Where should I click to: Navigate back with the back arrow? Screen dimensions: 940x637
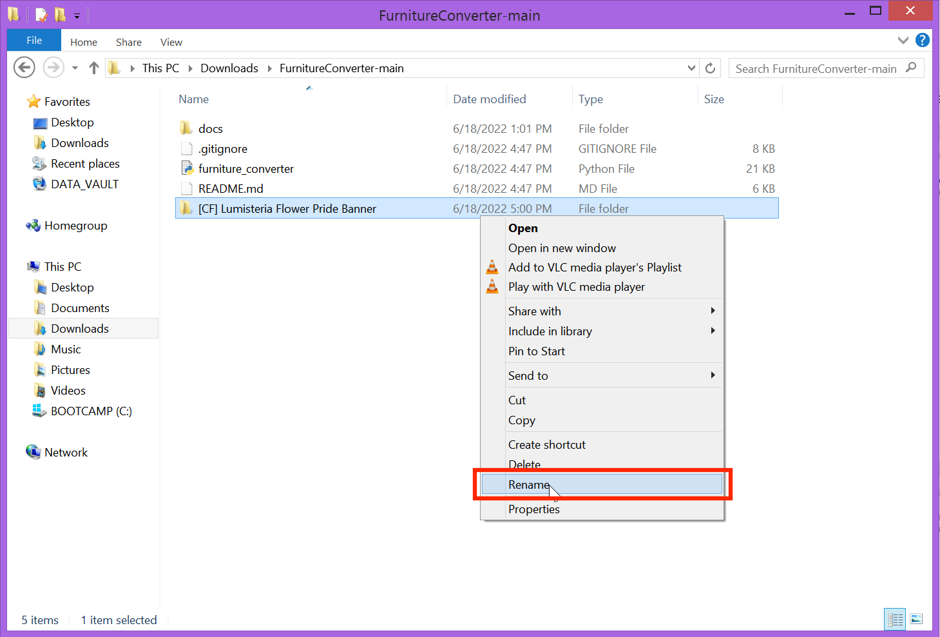pos(24,67)
